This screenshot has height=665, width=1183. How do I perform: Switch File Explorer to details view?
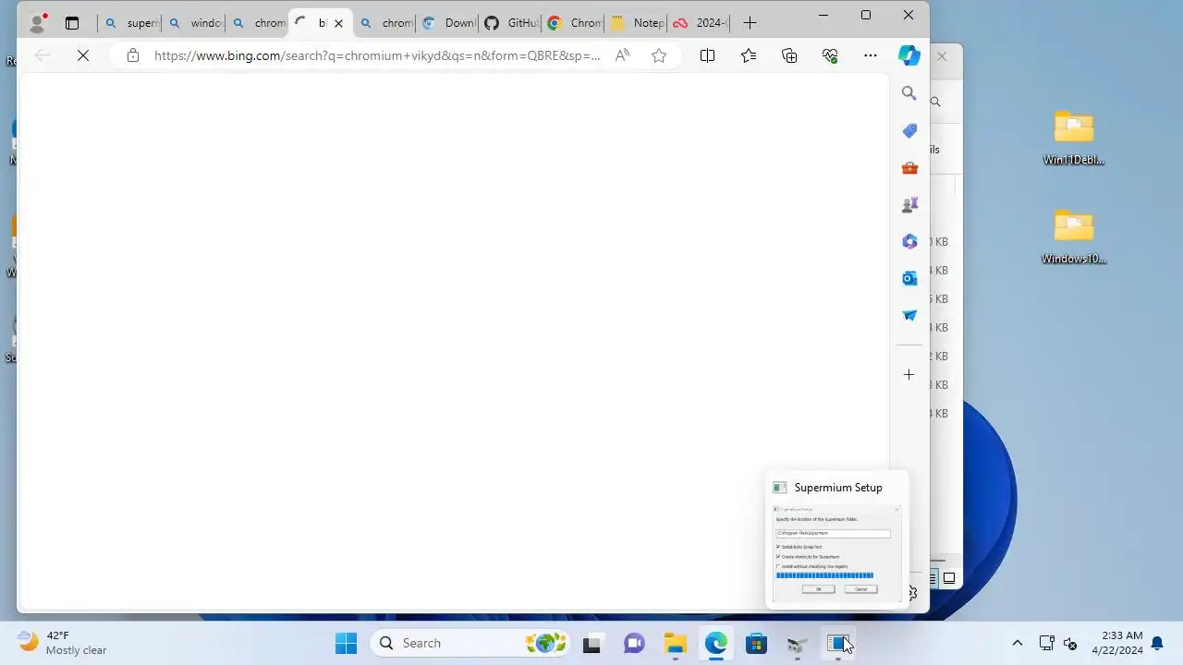pyautogui.click(x=933, y=579)
